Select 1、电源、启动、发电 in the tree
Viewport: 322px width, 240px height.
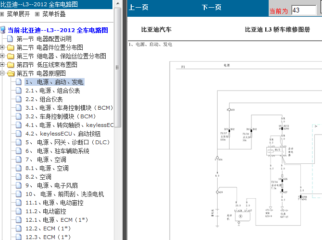pyautogui.click(x=54, y=82)
